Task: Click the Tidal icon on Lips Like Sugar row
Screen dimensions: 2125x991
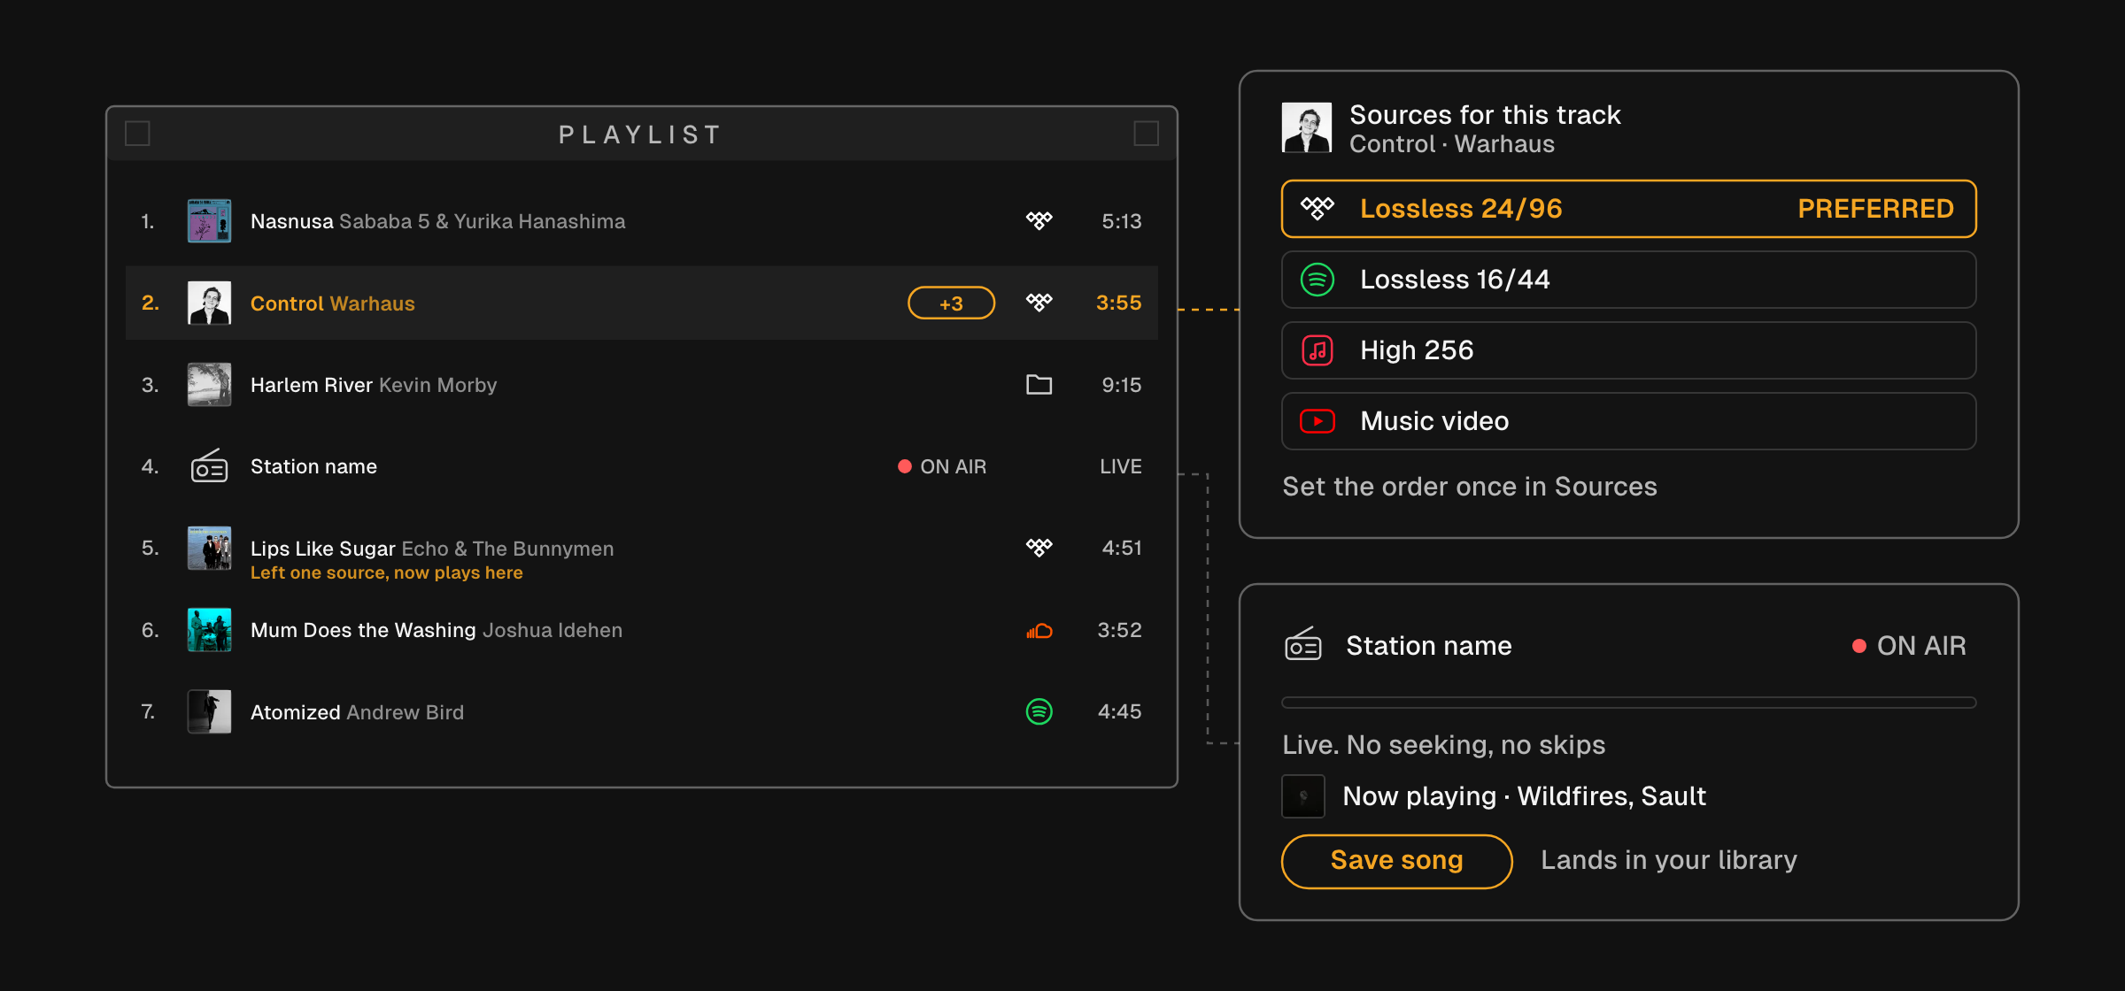Action: 1039,548
